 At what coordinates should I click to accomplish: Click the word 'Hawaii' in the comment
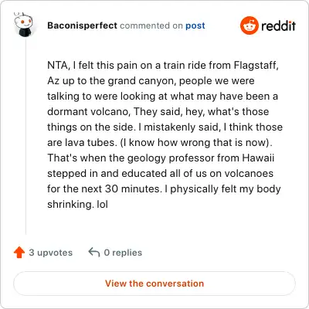(258, 158)
